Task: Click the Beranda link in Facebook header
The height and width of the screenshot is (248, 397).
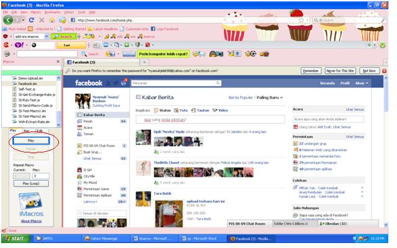Action: [x=327, y=83]
